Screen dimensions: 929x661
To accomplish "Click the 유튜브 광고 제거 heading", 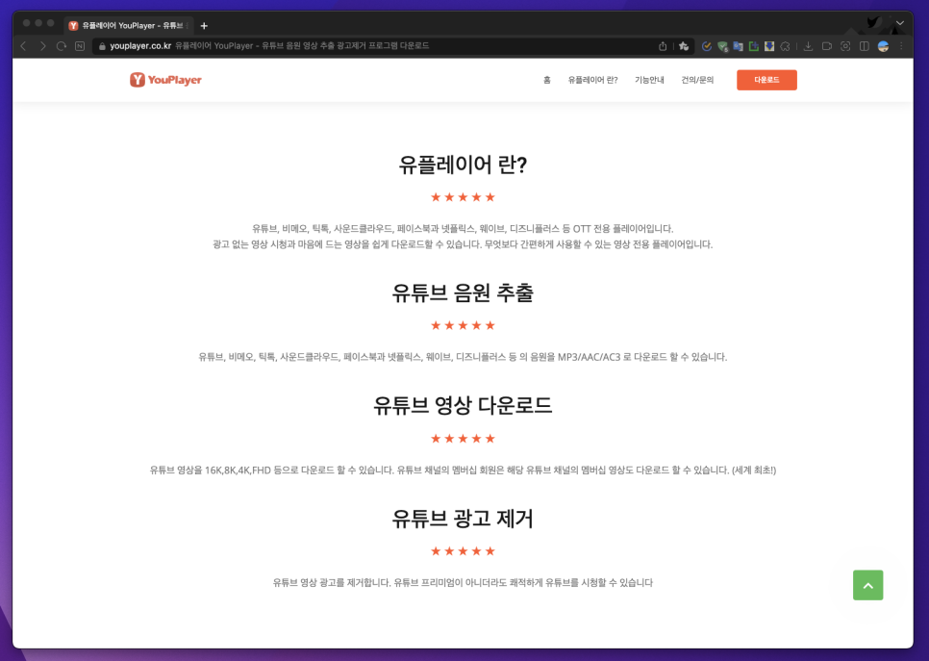I will (463, 519).
